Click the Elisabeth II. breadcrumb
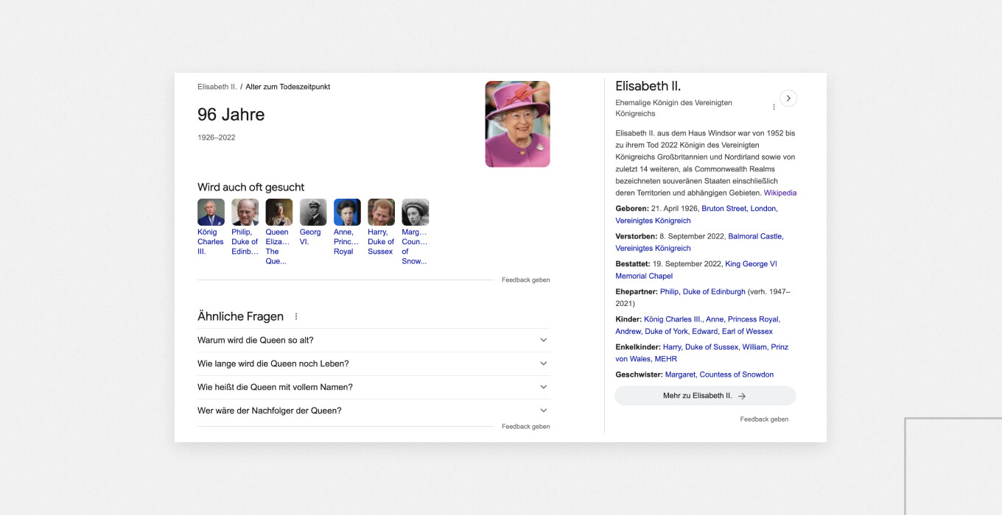Screen dimensions: 1002x515 tap(217, 87)
